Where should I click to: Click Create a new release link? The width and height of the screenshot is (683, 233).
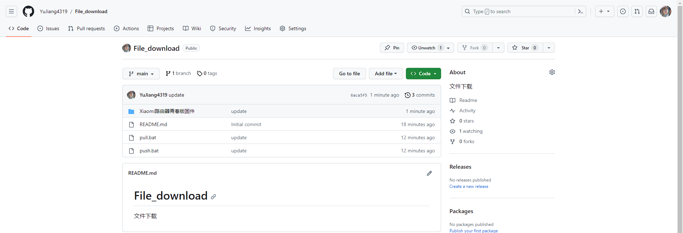click(x=469, y=186)
